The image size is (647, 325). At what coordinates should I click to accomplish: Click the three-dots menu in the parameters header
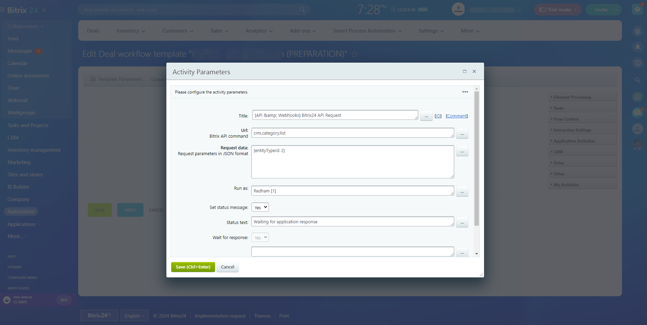465,92
